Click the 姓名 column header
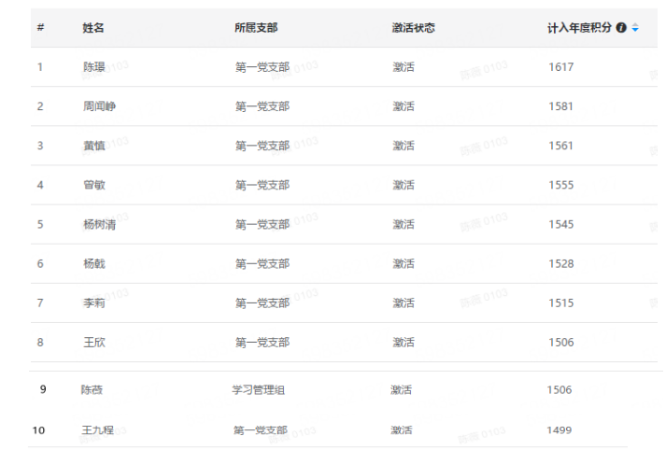Screen dimensions: 666x464 93,28
